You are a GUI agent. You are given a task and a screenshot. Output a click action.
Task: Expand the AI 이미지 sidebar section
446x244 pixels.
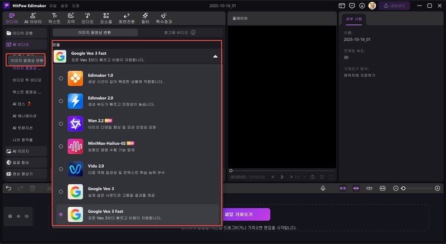pos(25,151)
